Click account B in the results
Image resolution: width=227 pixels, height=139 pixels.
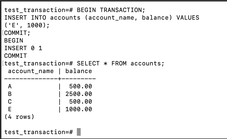pos(10,94)
